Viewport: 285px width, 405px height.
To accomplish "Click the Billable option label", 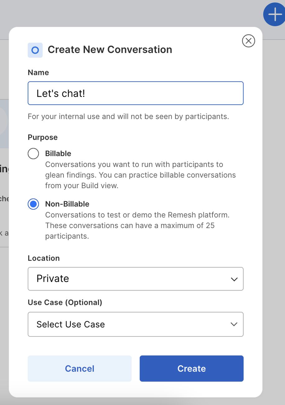I will 58,154.
